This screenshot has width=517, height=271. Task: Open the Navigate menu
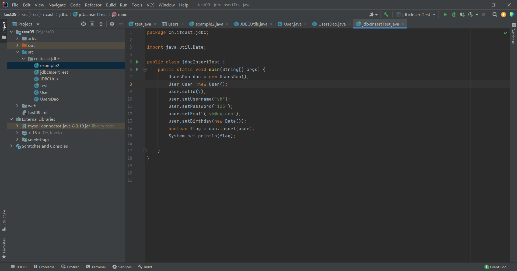click(57, 5)
